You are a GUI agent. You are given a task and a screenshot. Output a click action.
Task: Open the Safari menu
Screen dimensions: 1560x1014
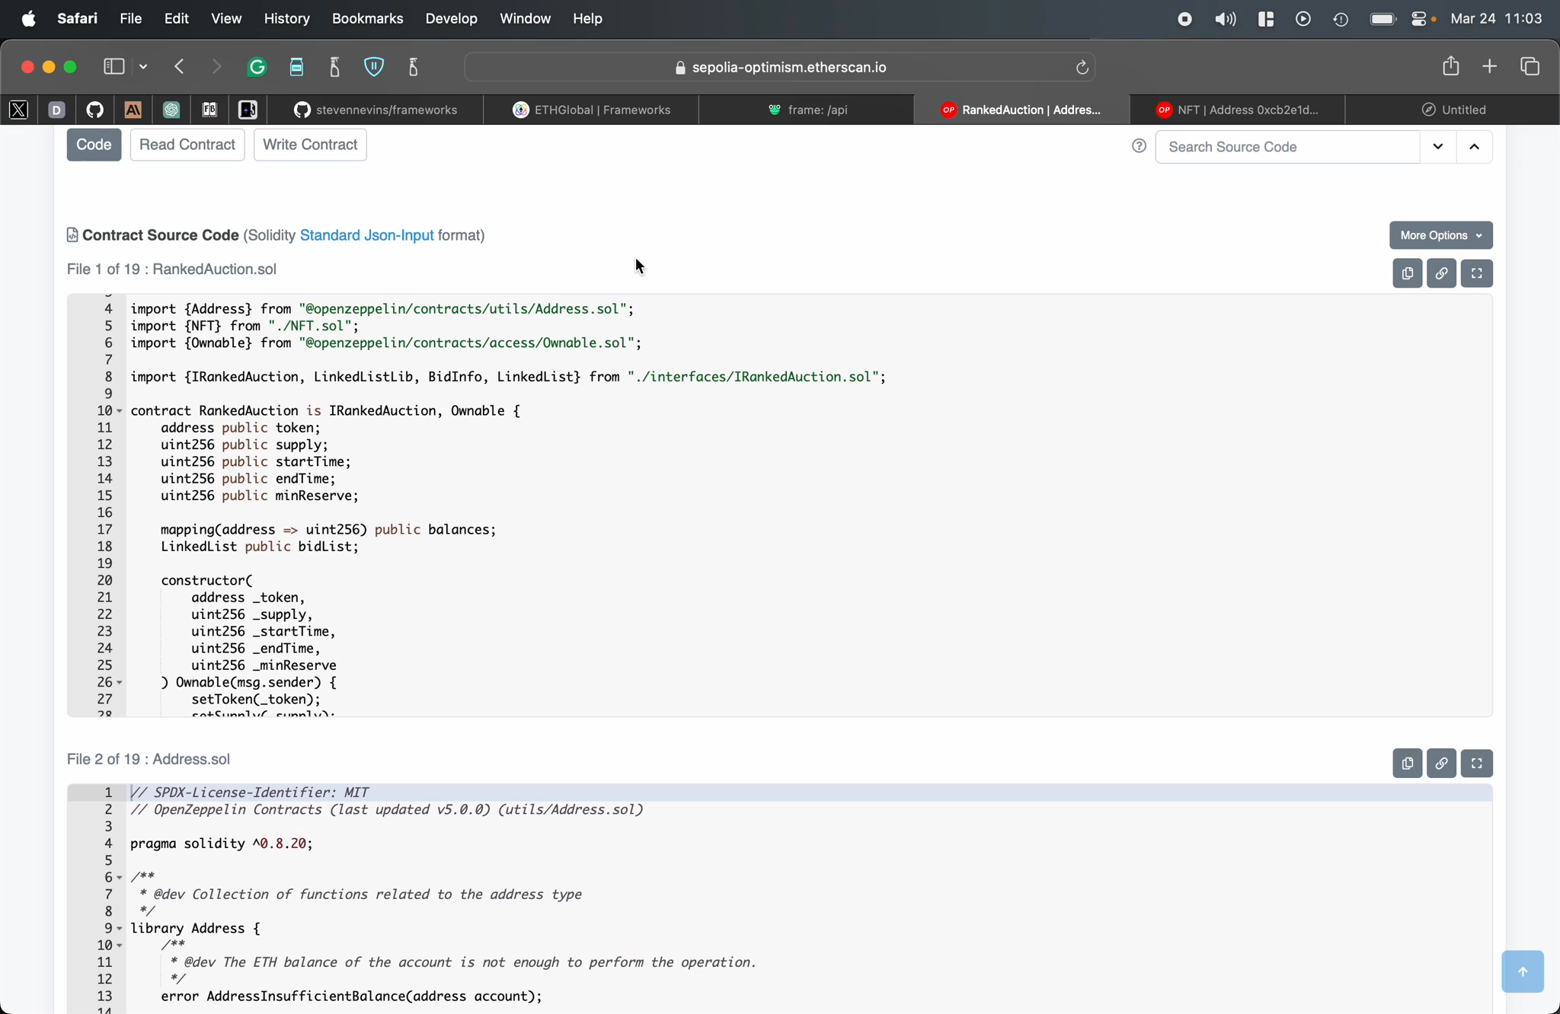[77, 18]
